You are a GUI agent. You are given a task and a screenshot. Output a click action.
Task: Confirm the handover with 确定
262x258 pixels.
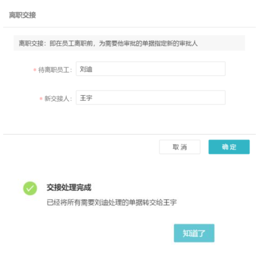[x=229, y=147]
